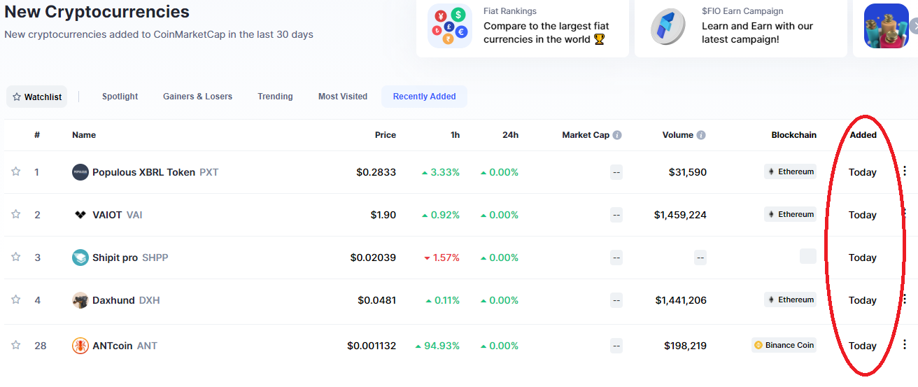Click the Shipit pro coin logo
Image resolution: width=918 pixels, height=387 pixels.
tap(80, 258)
